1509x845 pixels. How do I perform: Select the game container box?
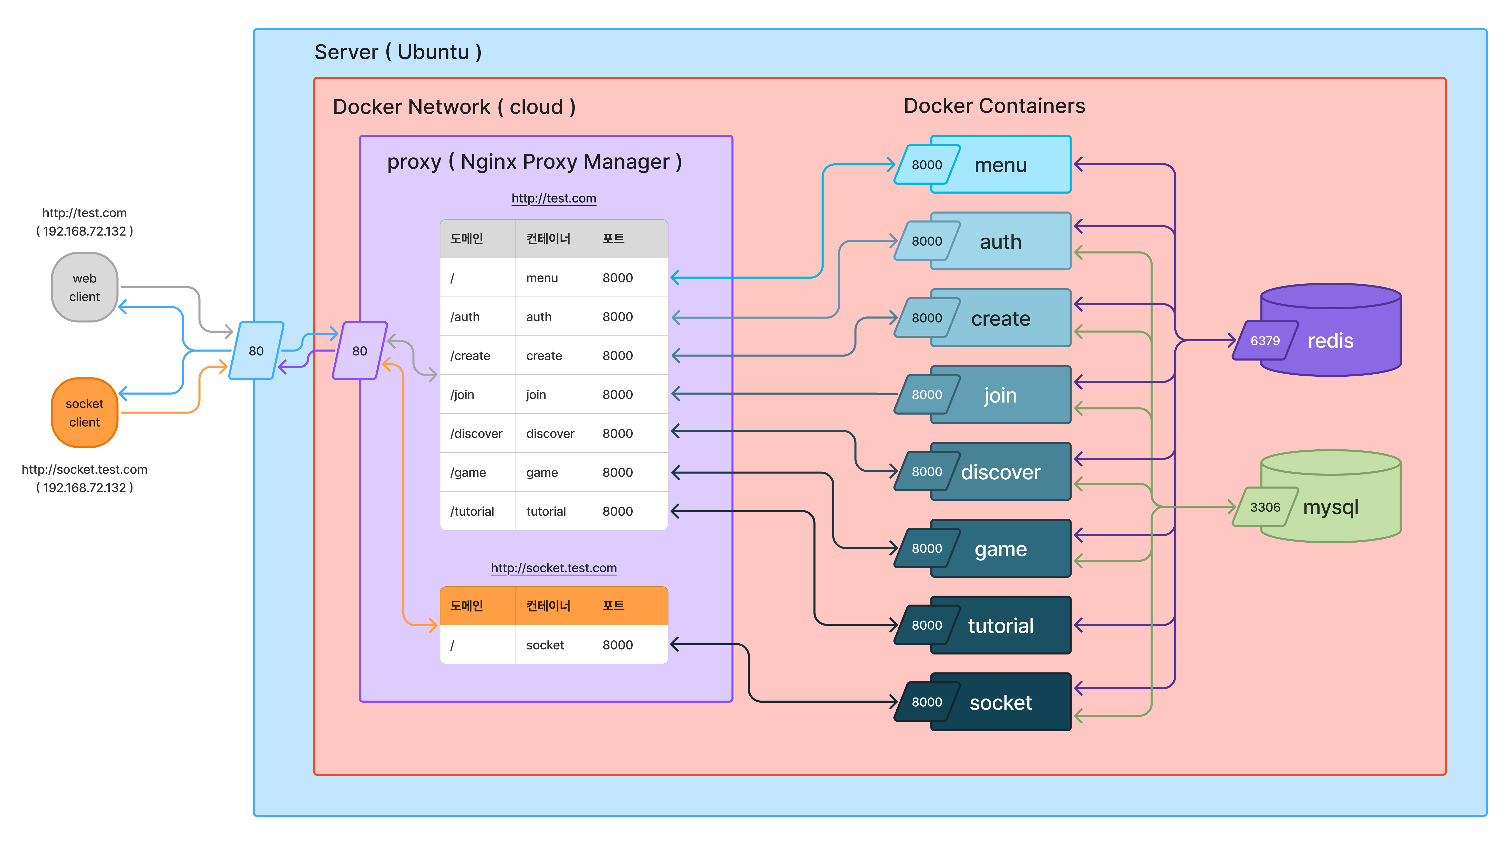(1001, 548)
